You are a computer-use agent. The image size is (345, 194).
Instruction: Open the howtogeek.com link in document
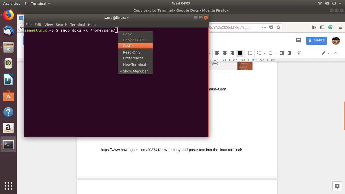pyautogui.click(x=171, y=150)
